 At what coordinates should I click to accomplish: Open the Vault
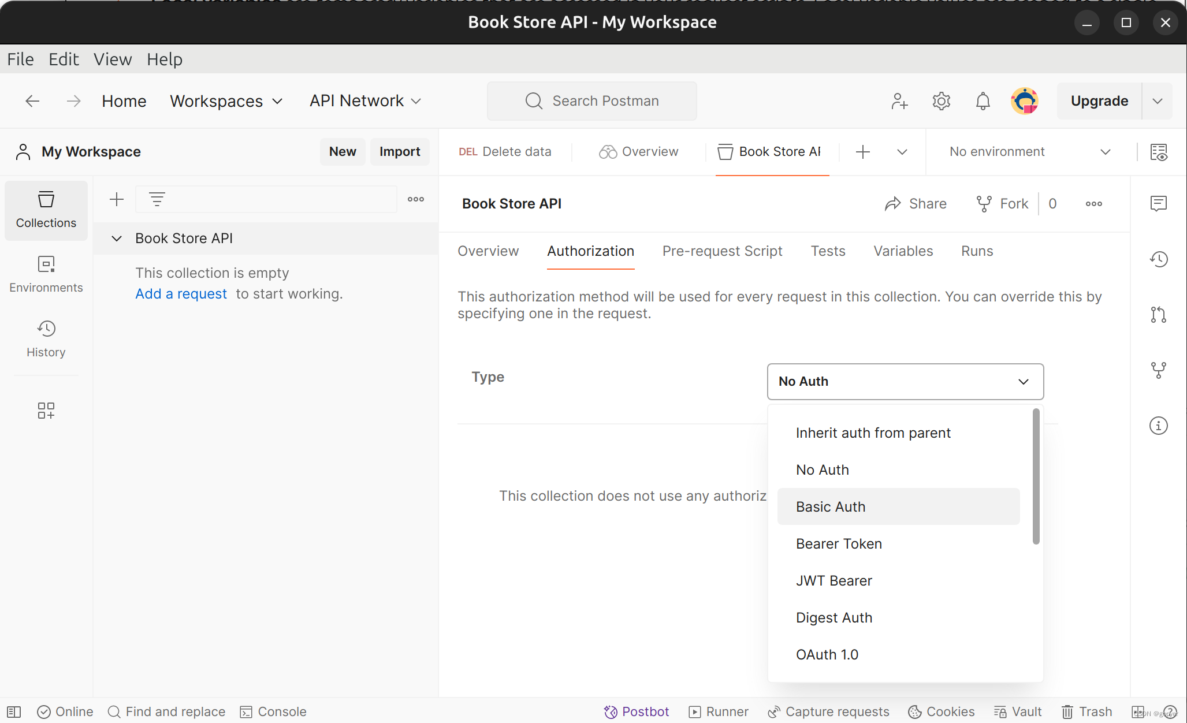click(1018, 711)
